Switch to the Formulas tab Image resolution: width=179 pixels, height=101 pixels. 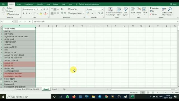(40, 4)
